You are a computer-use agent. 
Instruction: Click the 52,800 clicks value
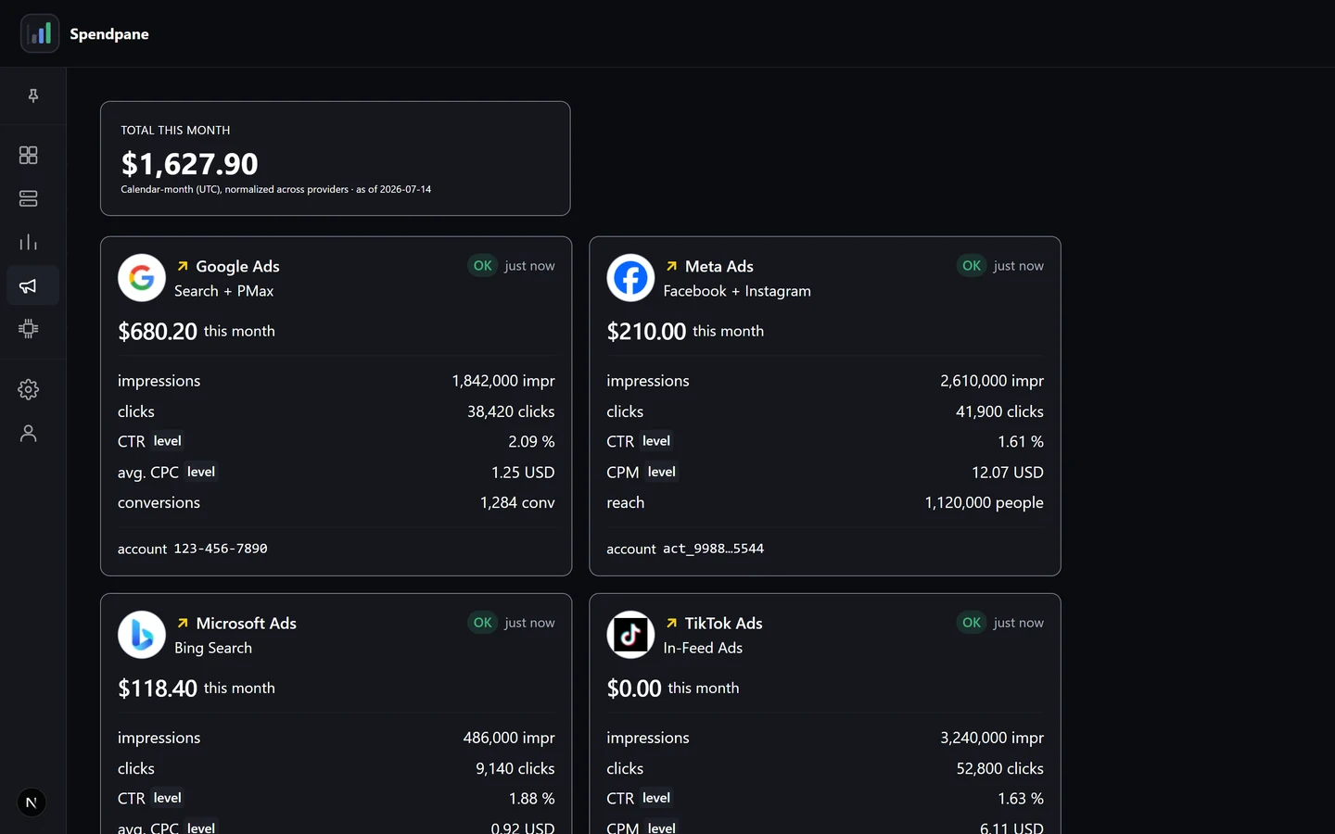coord(999,768)
